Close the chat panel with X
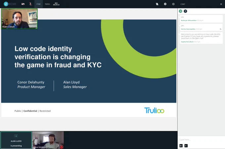The width and height of the screenshot is (225, 149). point(221,4)
